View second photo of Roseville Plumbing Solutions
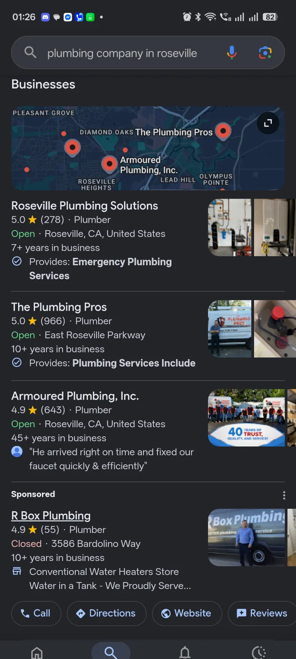 [x=275, y=227]
